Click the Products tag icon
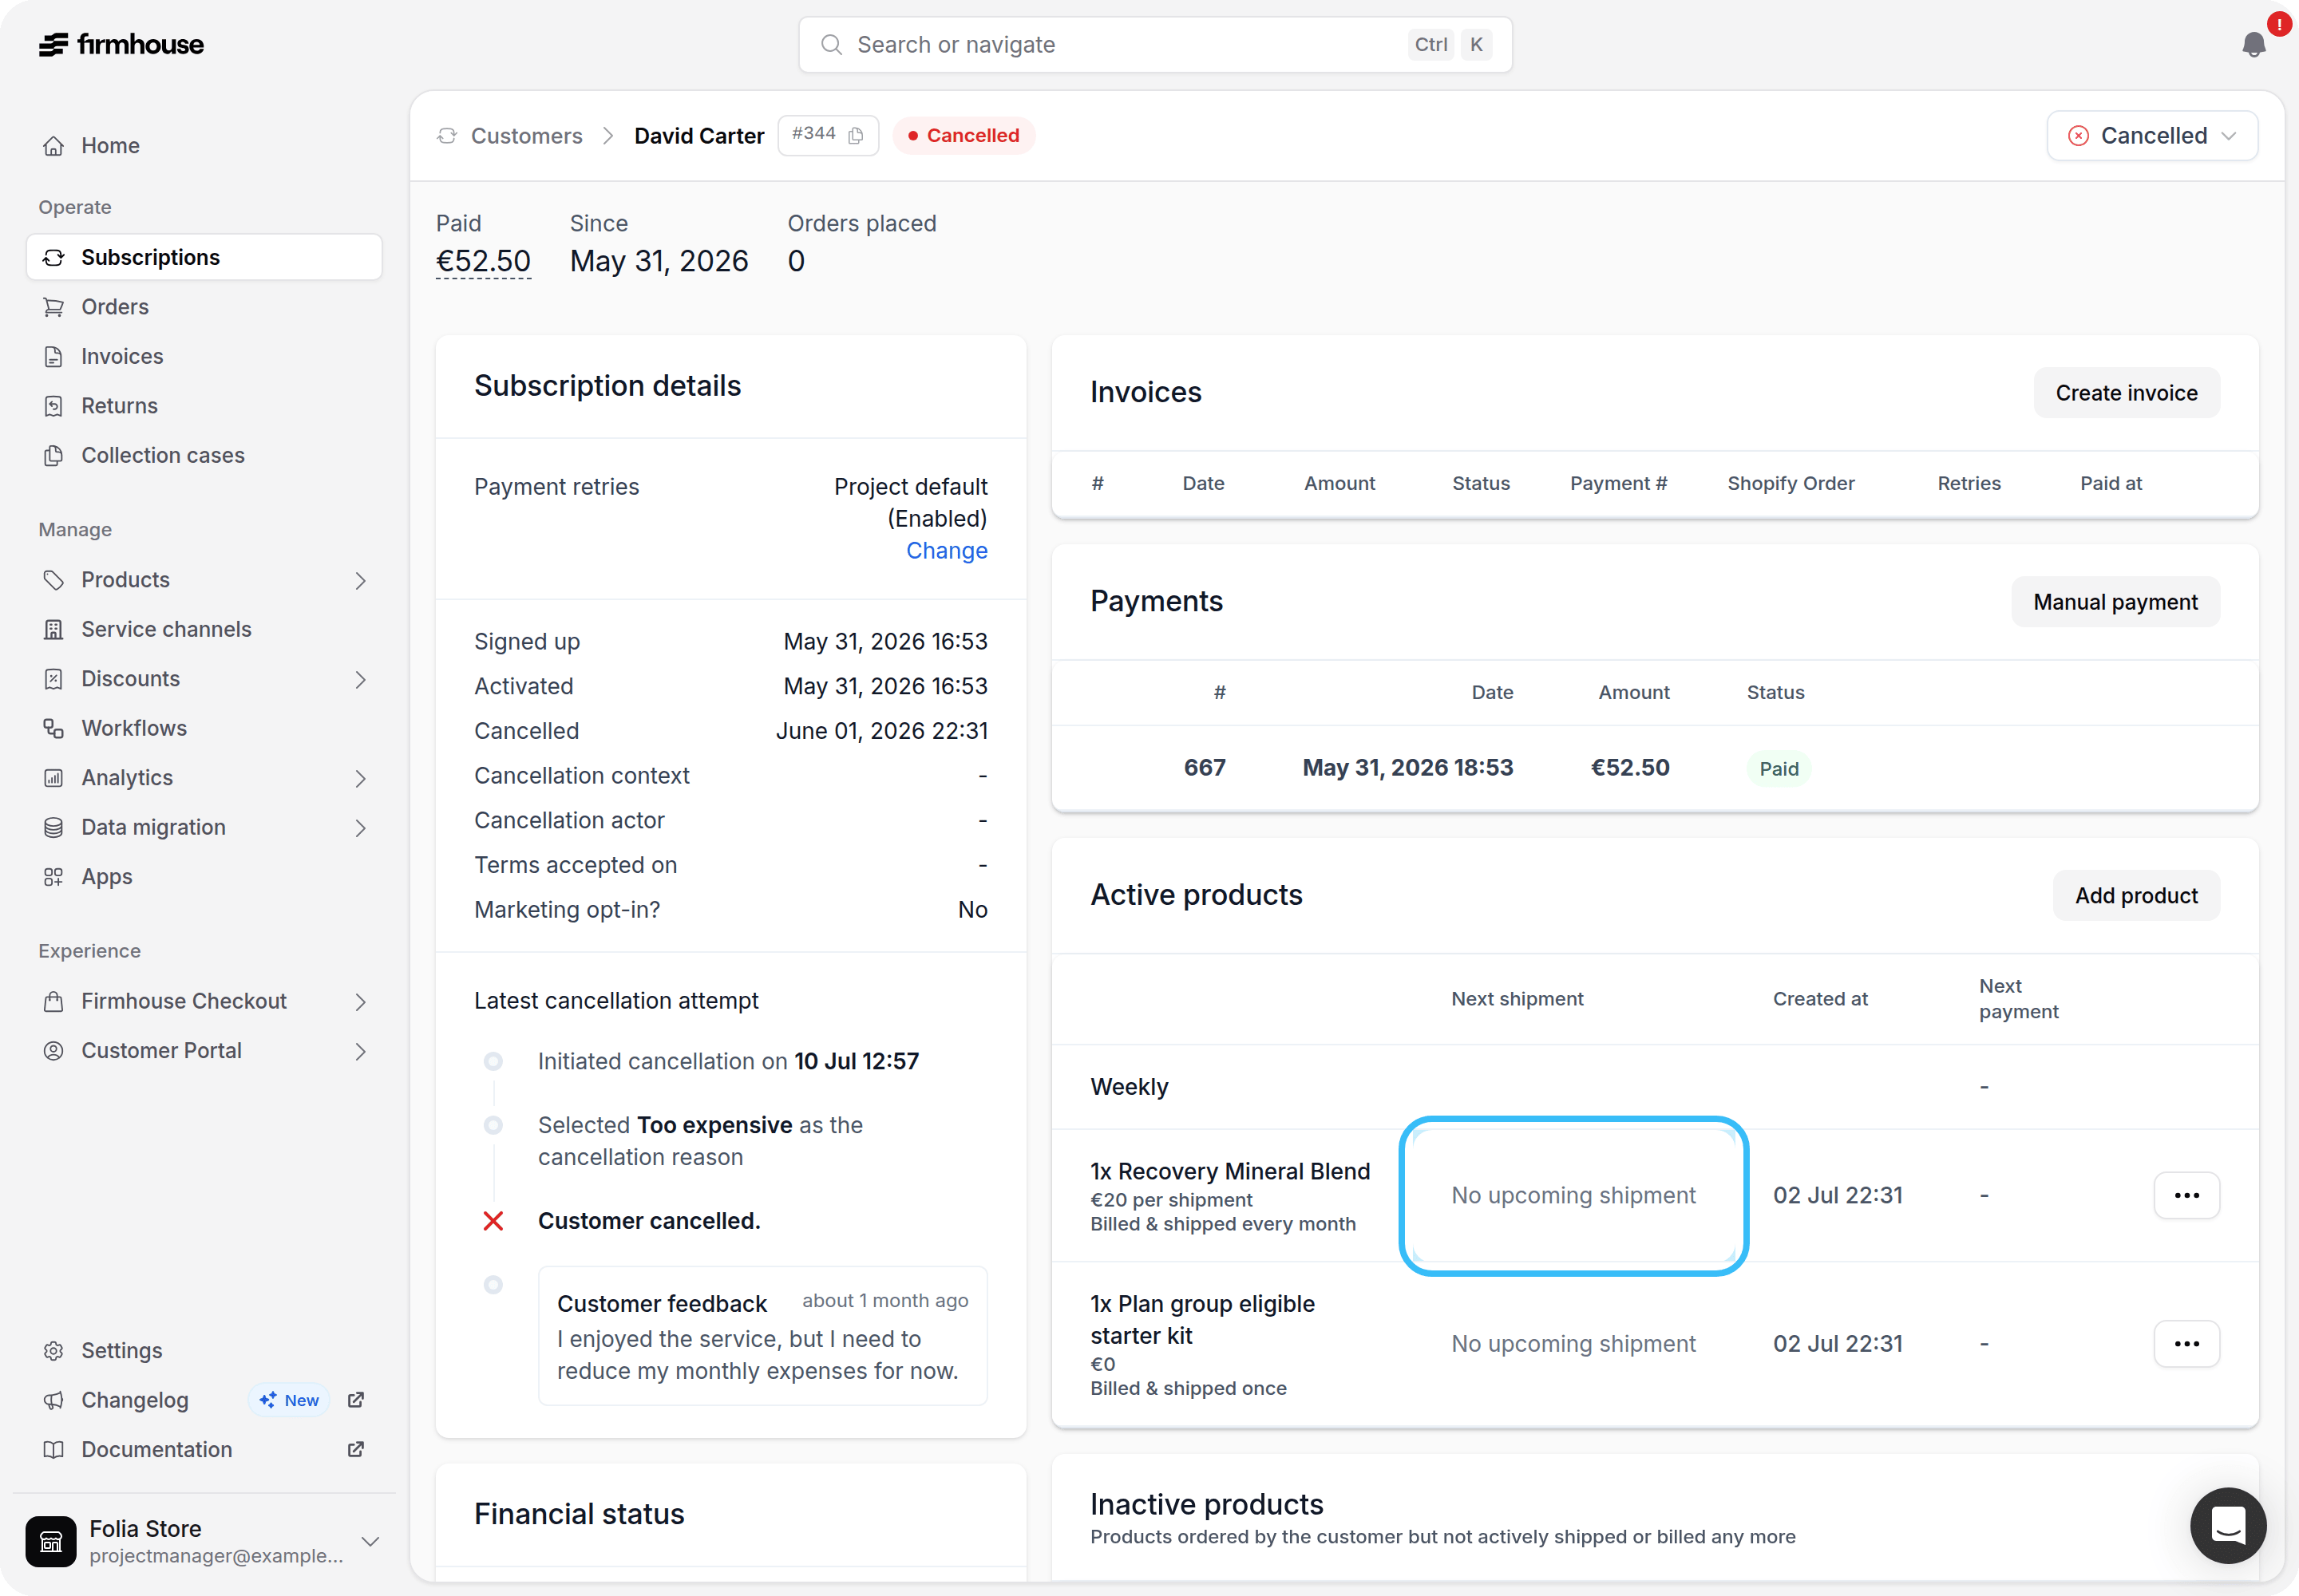The image size is (2299, 1596). pos(54,580)
